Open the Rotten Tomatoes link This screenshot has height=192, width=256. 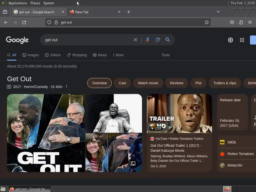click(237, 154)
